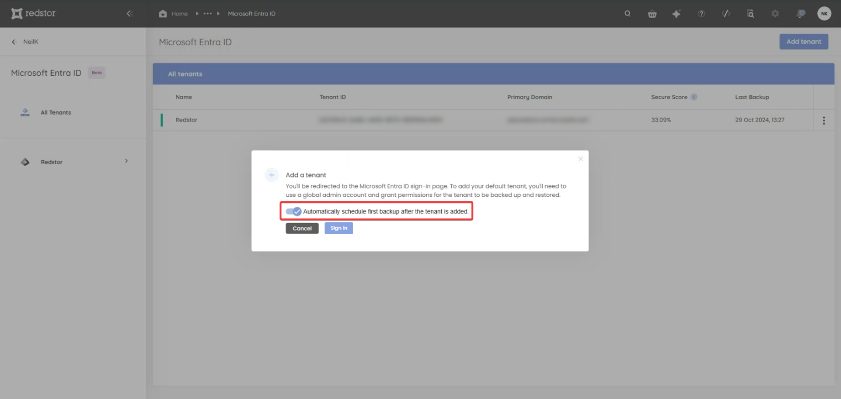
Task: Collapse the sidebar with double chevron
Action: click(130, 14)
